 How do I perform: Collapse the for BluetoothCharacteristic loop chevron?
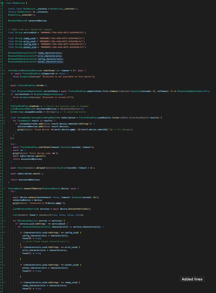pyautogui.click(x=3, y=227)
